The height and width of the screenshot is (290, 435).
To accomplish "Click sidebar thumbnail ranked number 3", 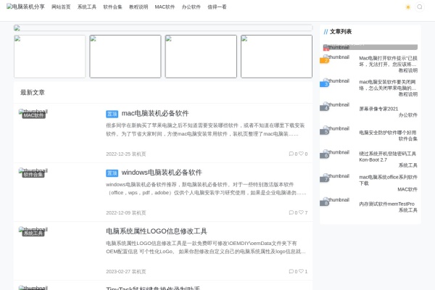I will point(336,83).
